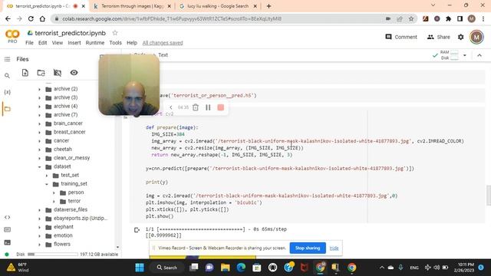Click All changes saved link
Image resolution: width=491 pixels, height=276 pixels.
[x=163, y=43]
